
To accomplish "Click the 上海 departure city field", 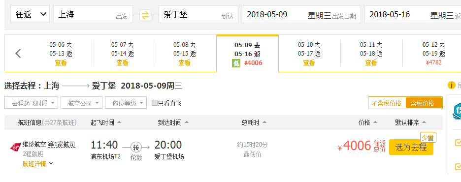I will pyautogui.click(x=93, y=14).
